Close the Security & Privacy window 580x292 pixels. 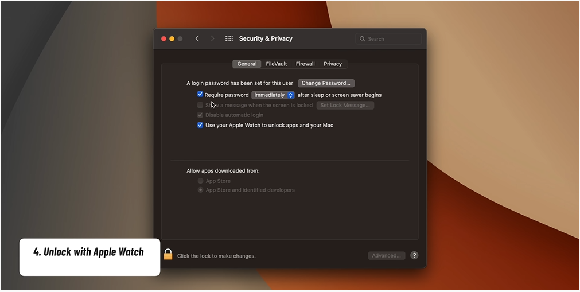click(164, 38)
